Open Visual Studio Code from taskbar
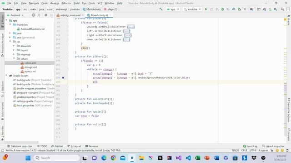291x163 pixels. pos(188,158)
